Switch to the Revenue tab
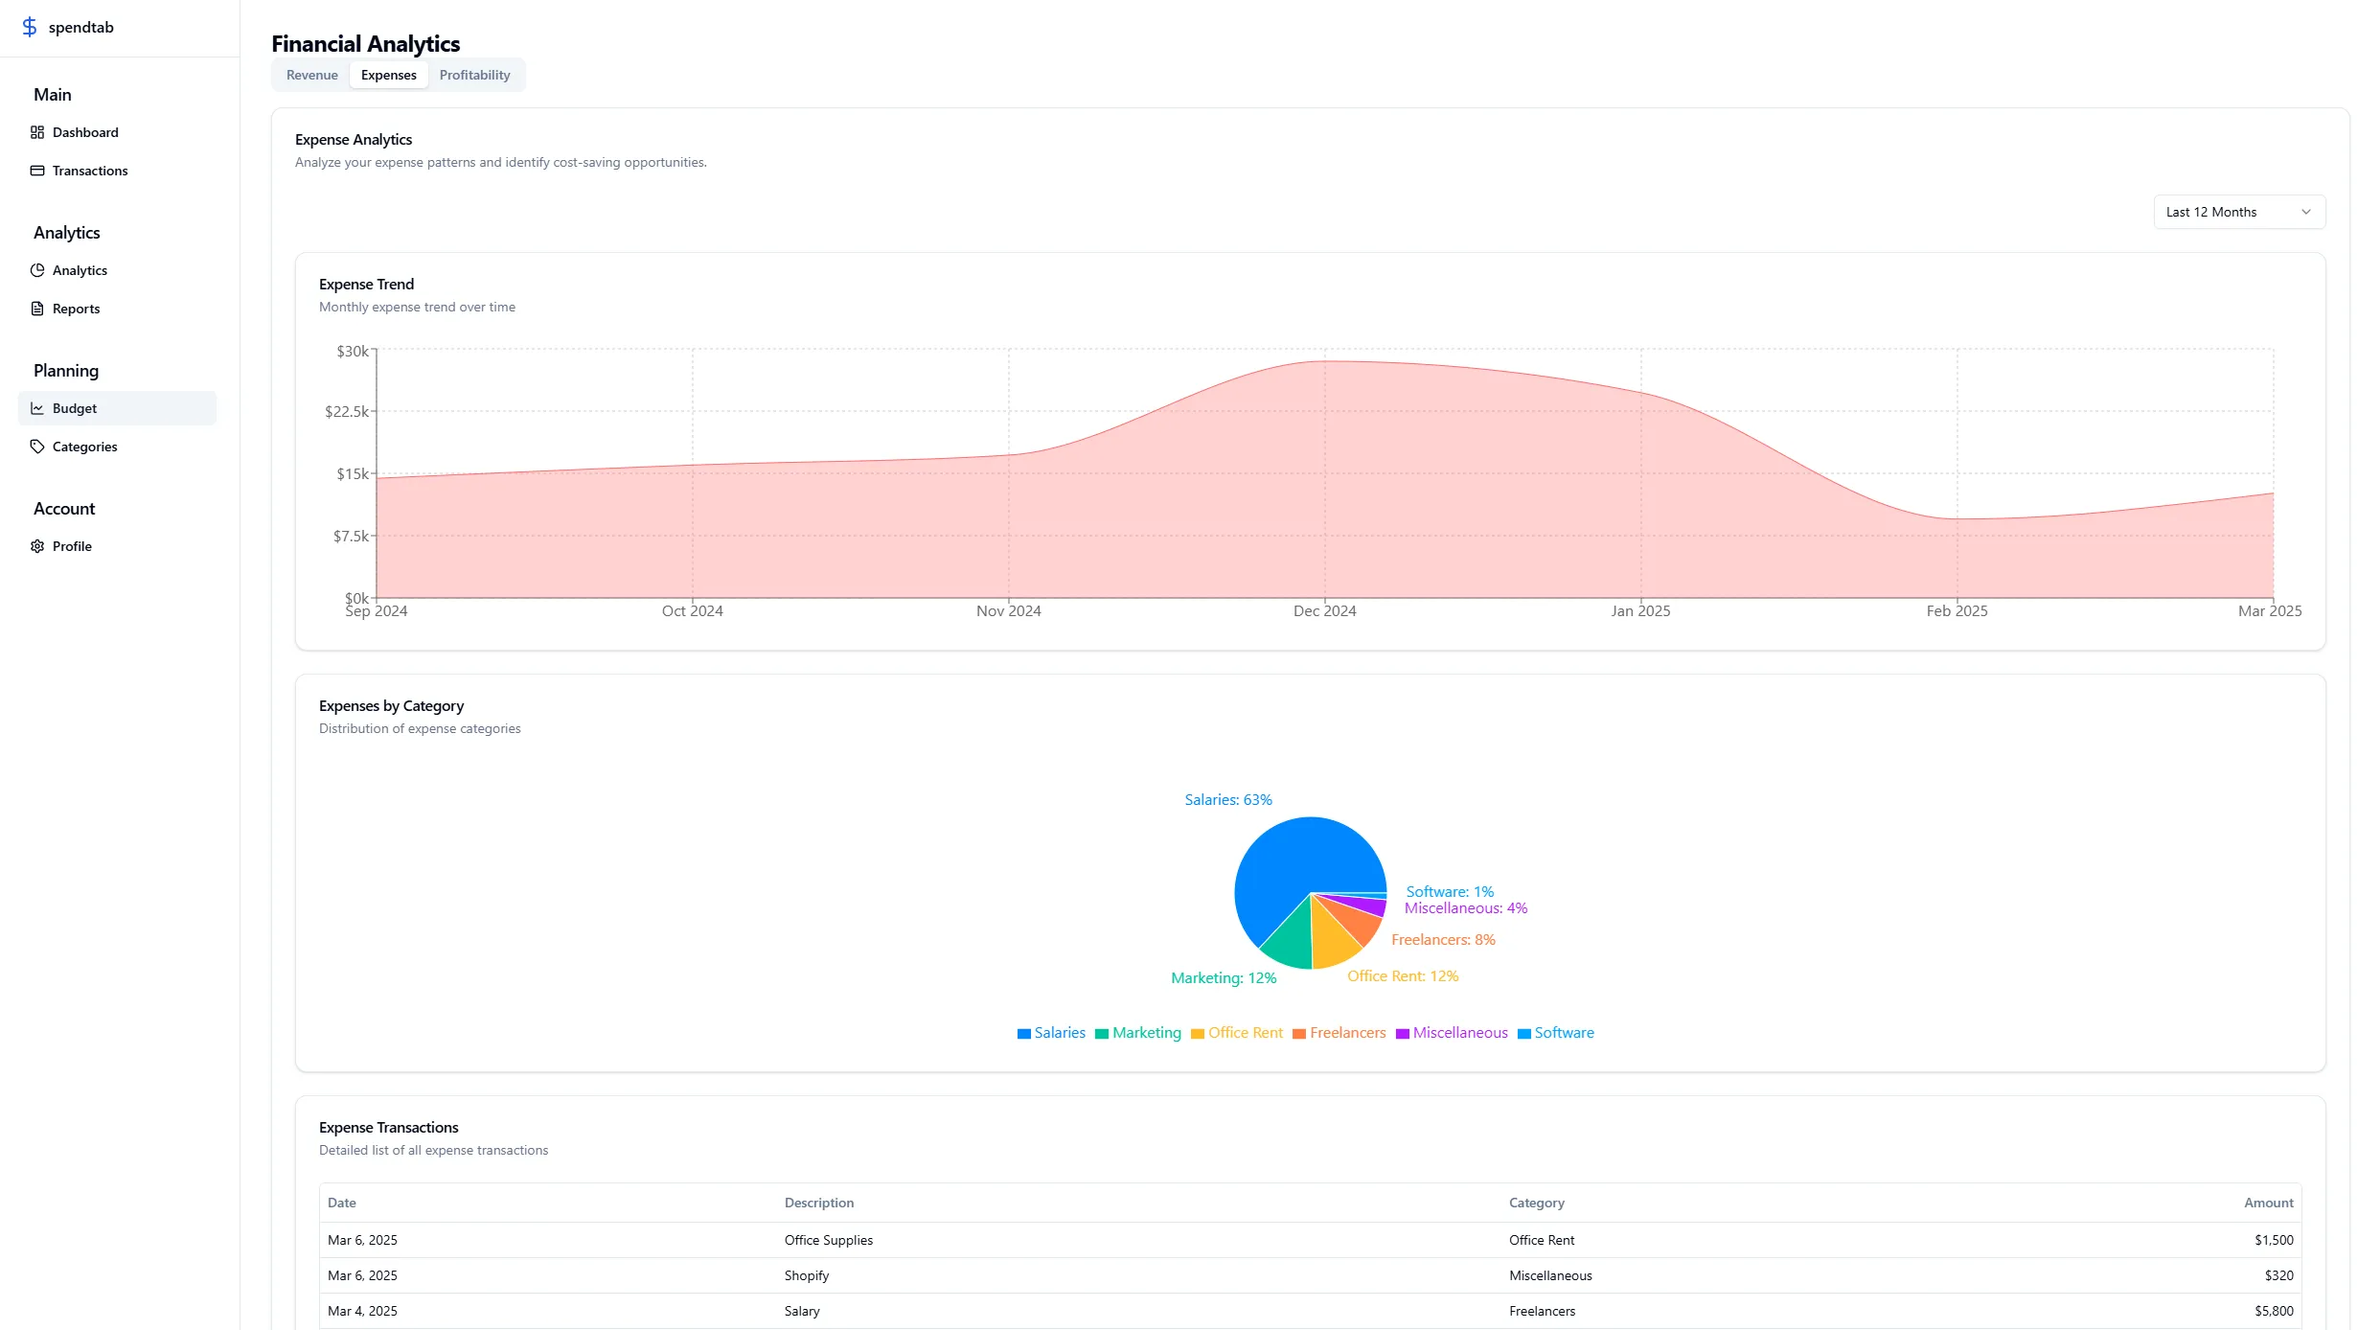This screenshot has height=1330, width=2358. 311,75
